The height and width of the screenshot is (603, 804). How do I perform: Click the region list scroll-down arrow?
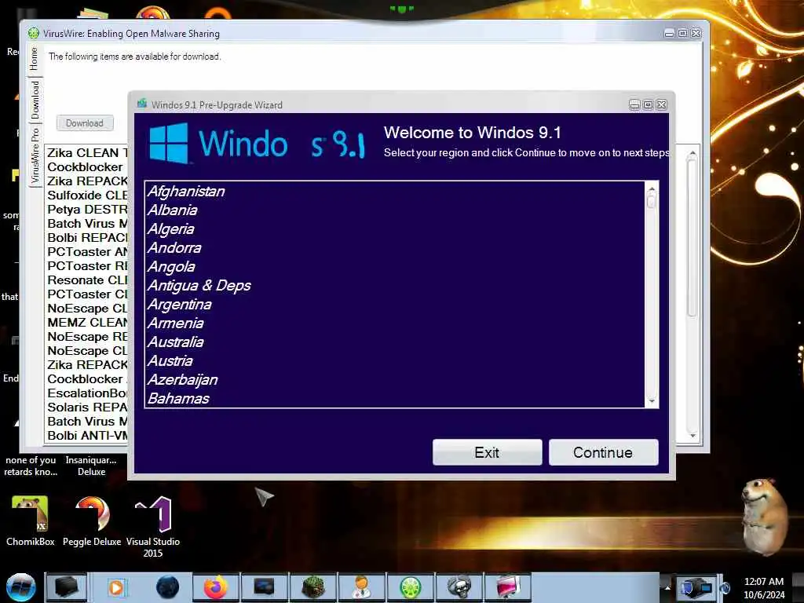coord(652,401)
